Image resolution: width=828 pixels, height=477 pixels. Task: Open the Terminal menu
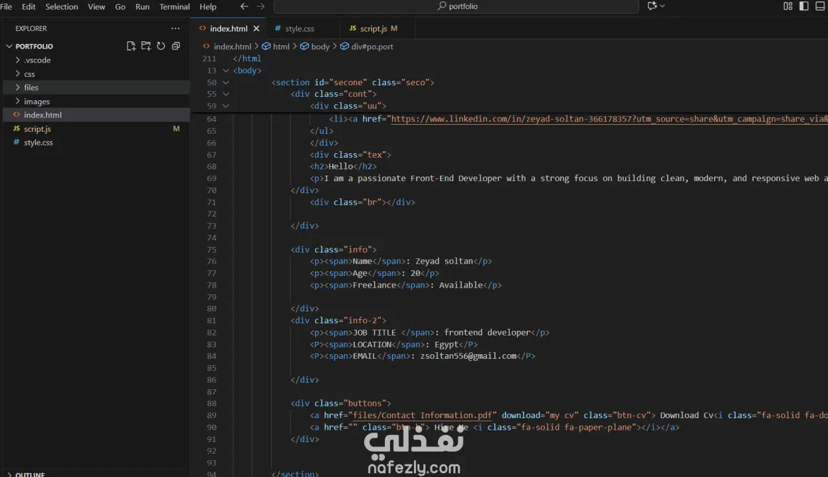175,6
